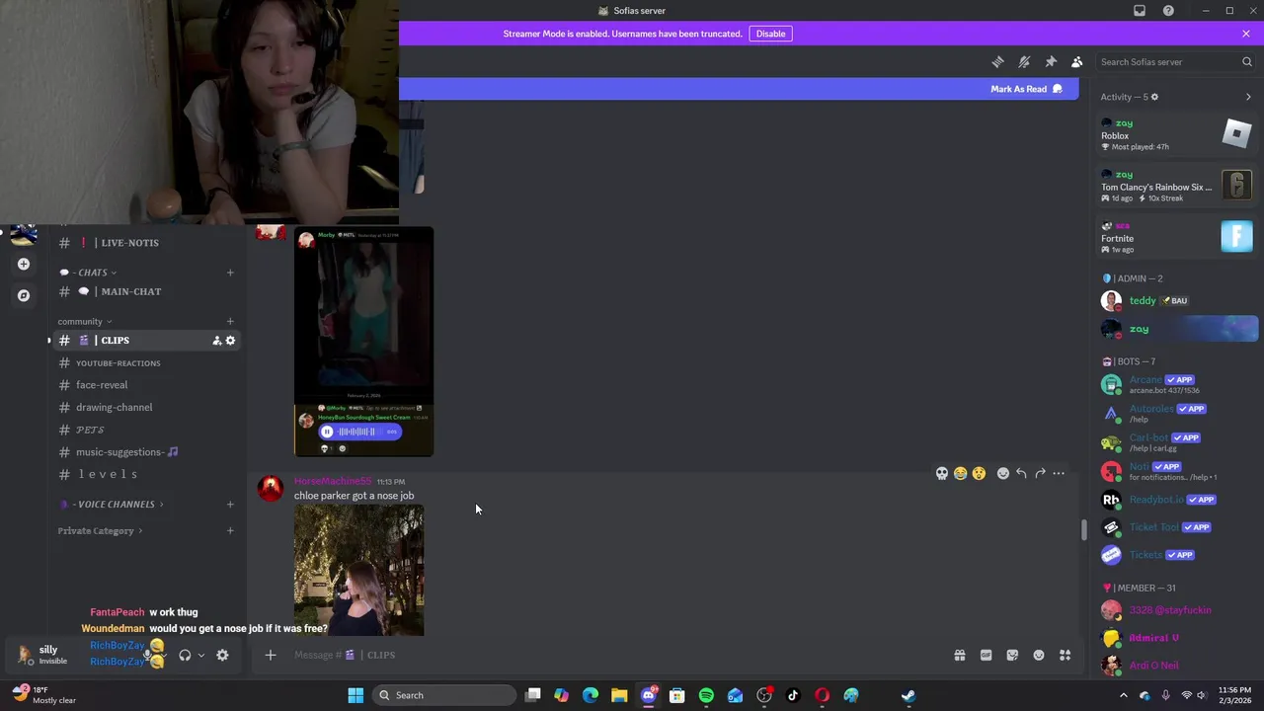Click Mark As Read button

click(x=1027, y=89)
